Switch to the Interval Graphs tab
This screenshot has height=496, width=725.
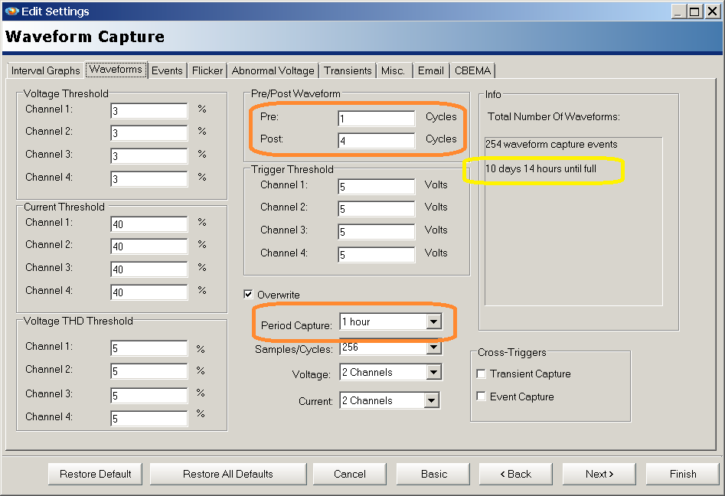(44, 70)
